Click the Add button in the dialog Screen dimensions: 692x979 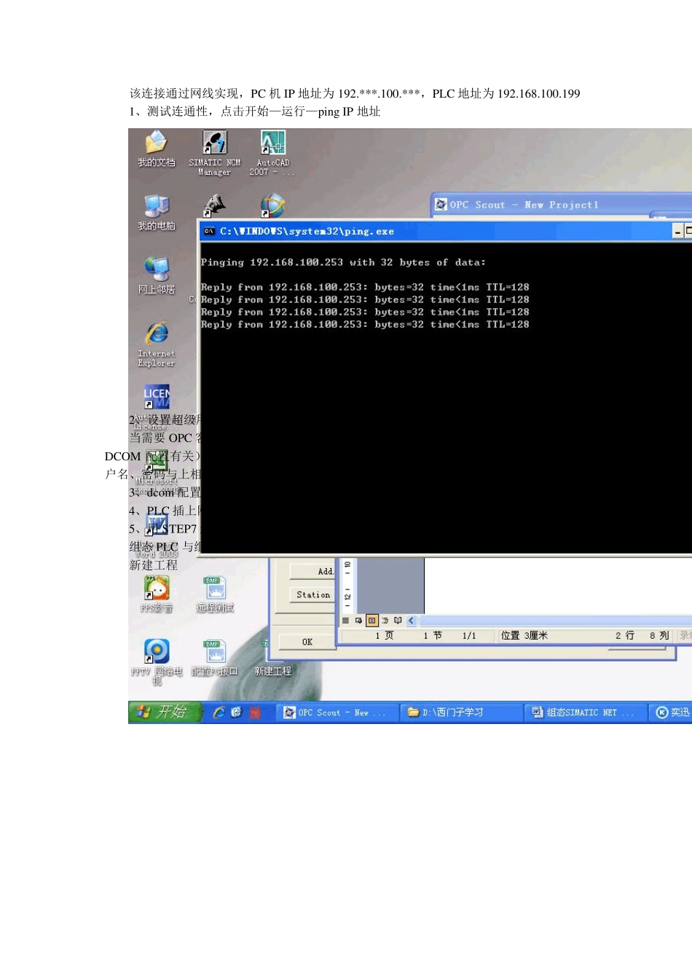point(313,571)
